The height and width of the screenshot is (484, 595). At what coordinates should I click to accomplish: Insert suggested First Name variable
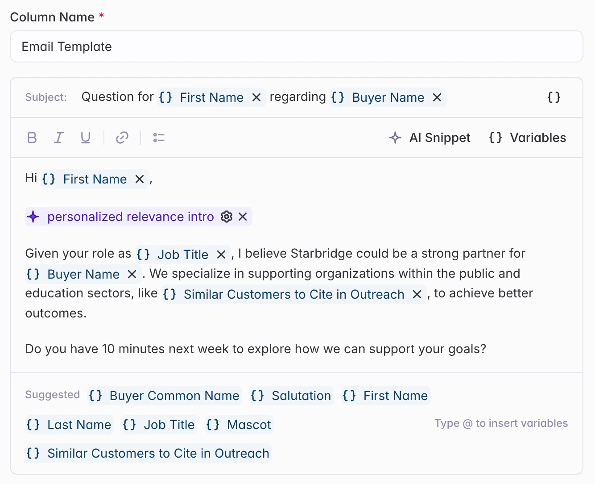tap(385, 396)
